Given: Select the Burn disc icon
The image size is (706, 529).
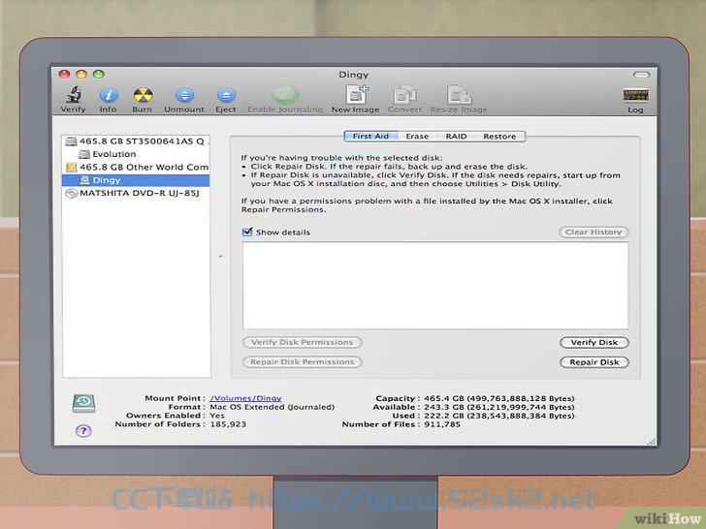Looking at the screenshot, I should coord(143,95).
